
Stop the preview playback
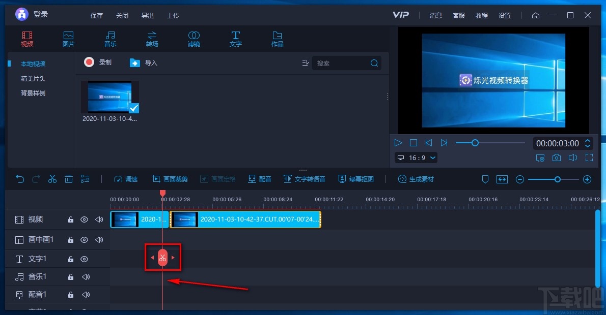(x=414, y=143)
